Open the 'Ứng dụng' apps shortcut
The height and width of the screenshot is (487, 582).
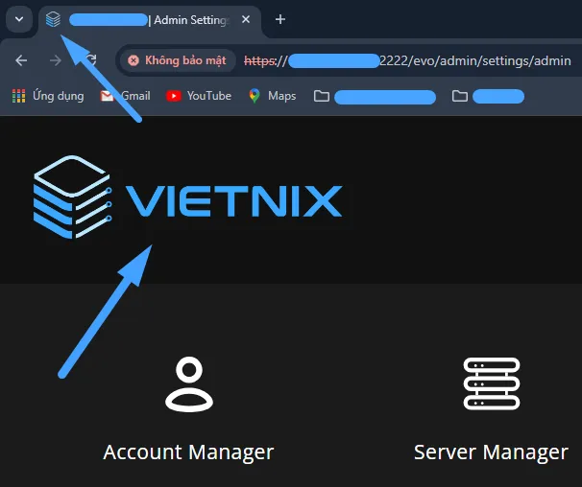(48, 96)
